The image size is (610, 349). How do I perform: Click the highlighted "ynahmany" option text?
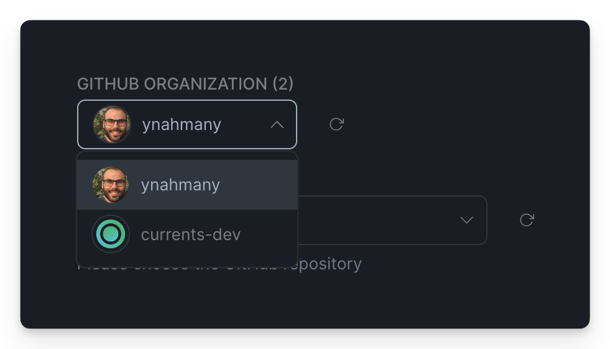click(x=180, y=185)
